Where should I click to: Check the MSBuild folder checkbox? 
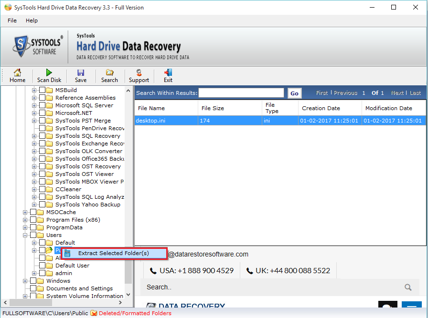point(43,90)
